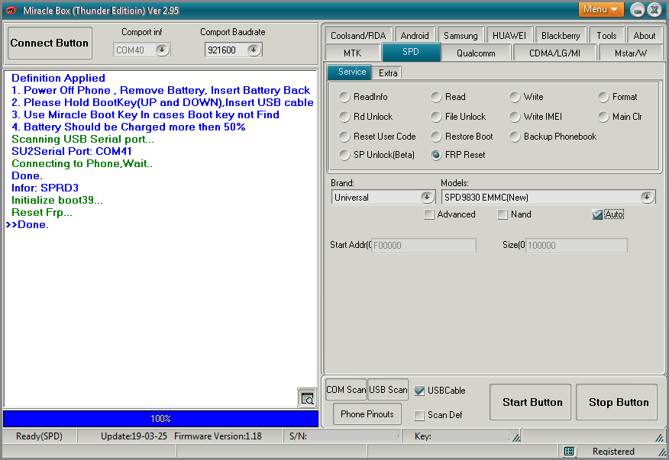
Task: Enable the Advanced checkbox
Action: tap(428, 214)
